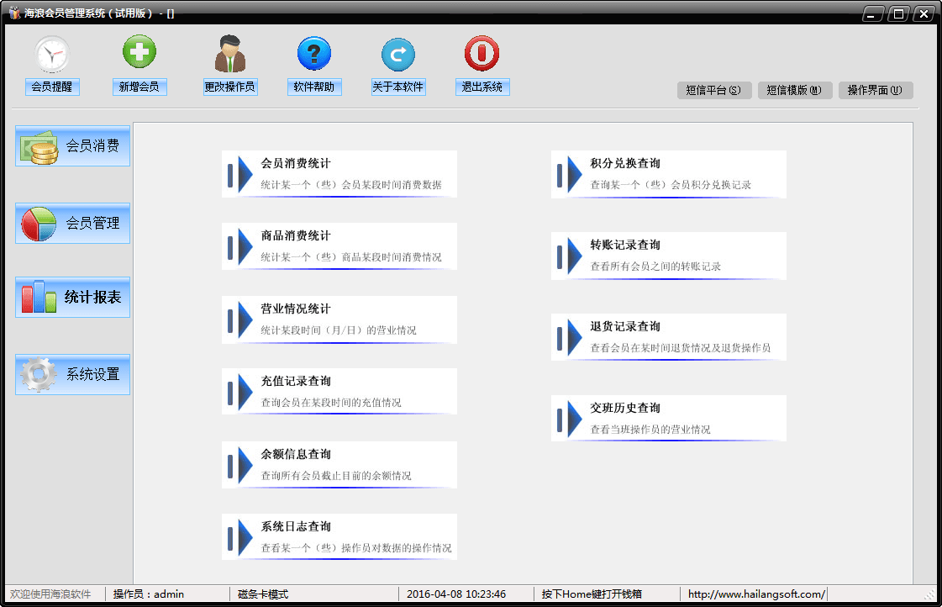942x607 pixels.
Task: Click the red 退出系统 power icon
Action: tap(482, 54)
